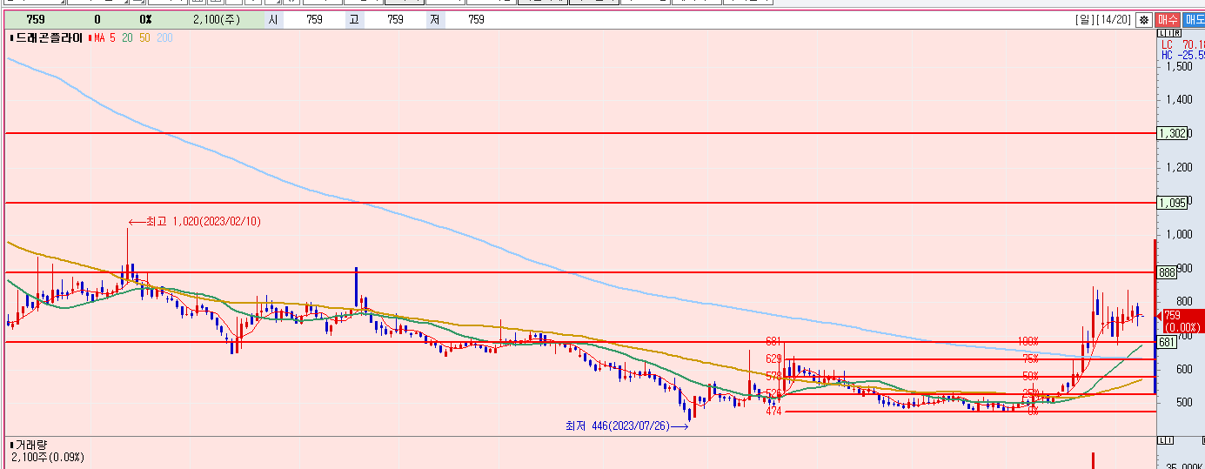Select the MA 50 legend color label
The height and width of the screenshot is (469, 1205).
point(144,38)
